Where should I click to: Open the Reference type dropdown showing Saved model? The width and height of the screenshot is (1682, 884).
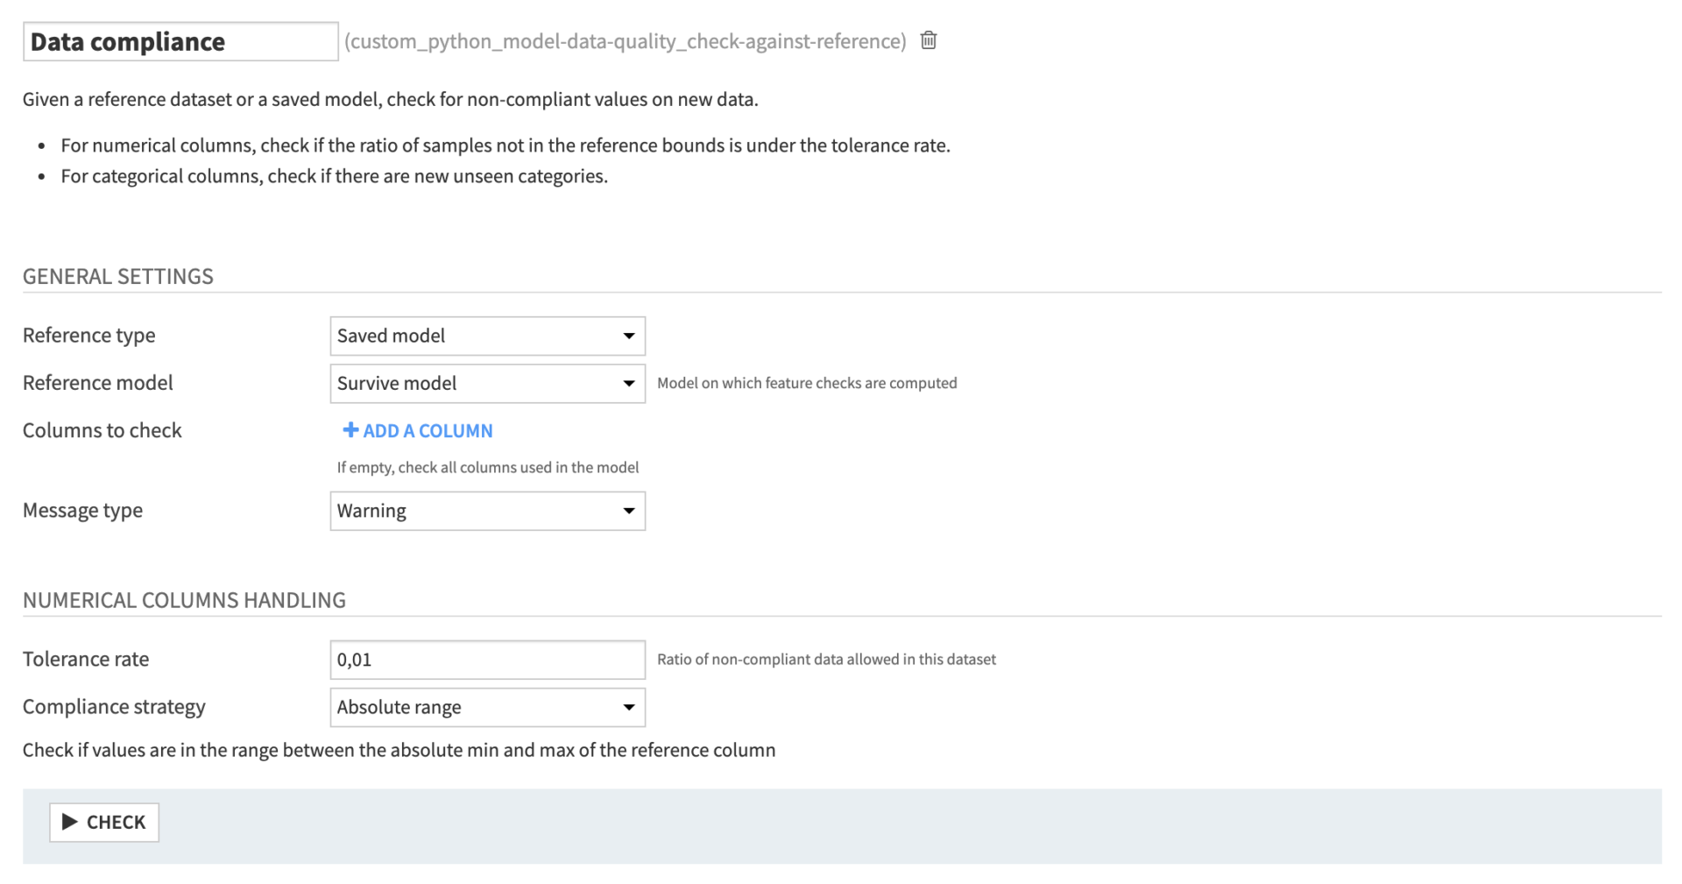click(487, 336)
